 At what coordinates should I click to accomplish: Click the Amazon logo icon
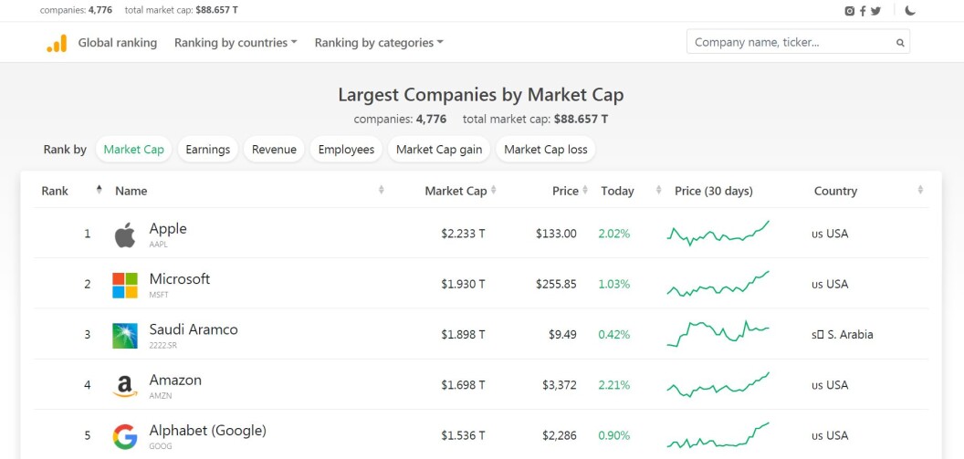point(125,386)
